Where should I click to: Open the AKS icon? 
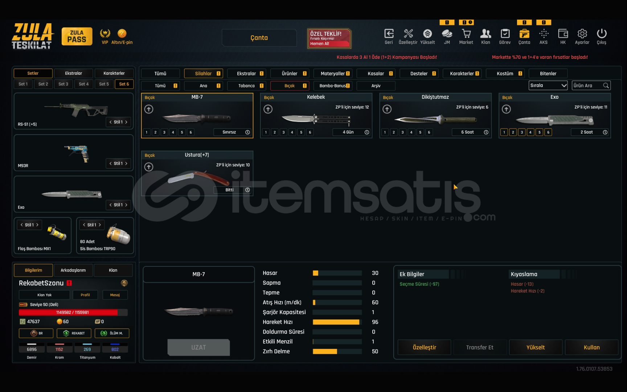tap(544, 33)
